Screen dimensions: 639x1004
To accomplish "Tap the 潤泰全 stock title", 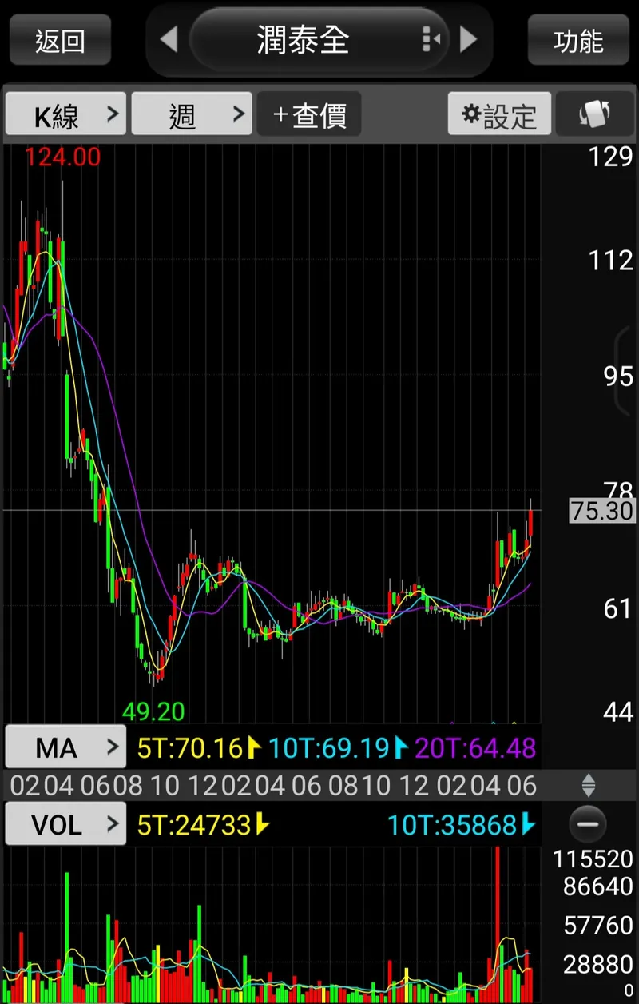I will [304, 39].
